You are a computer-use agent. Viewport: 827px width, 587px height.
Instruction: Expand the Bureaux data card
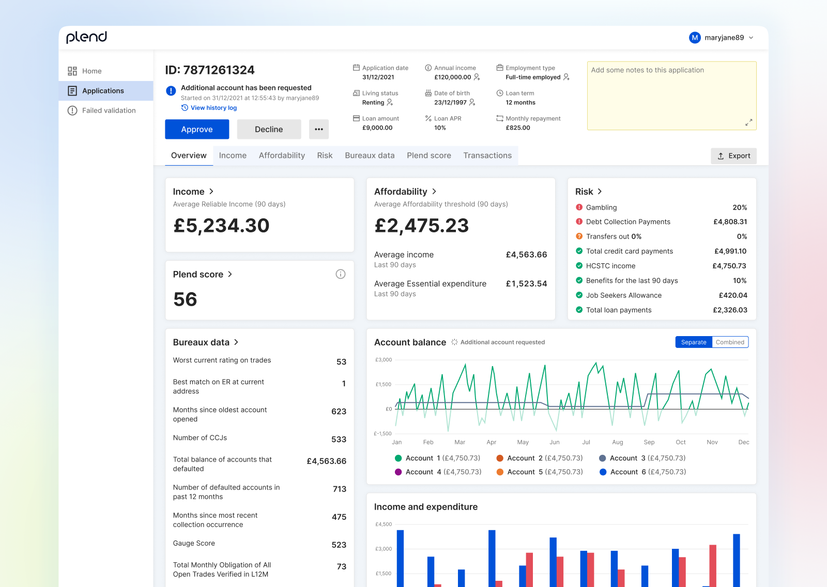pos(236,342)
